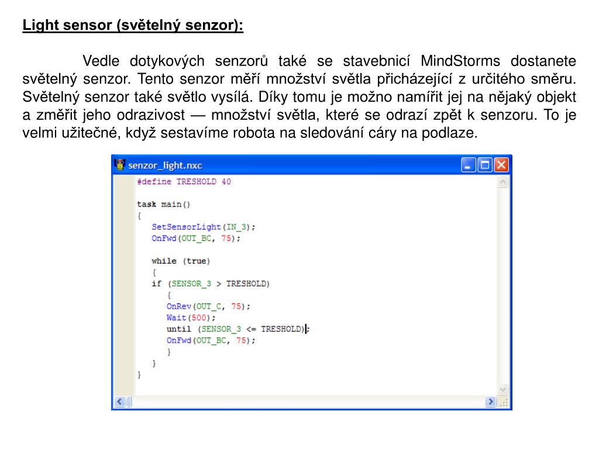Image resolution: width=599 pixels, height=449 pixels.
Task: Click the senzor_light.nxc title bar text
Action: (x=165, y=165)
